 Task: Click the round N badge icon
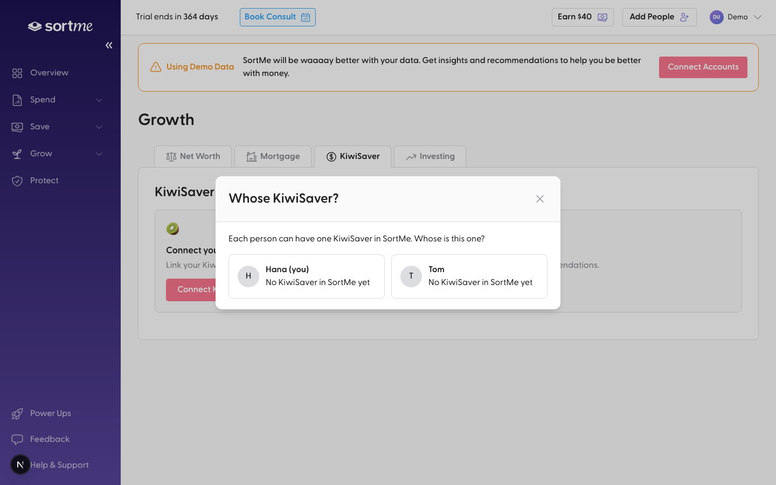(20, 465)
